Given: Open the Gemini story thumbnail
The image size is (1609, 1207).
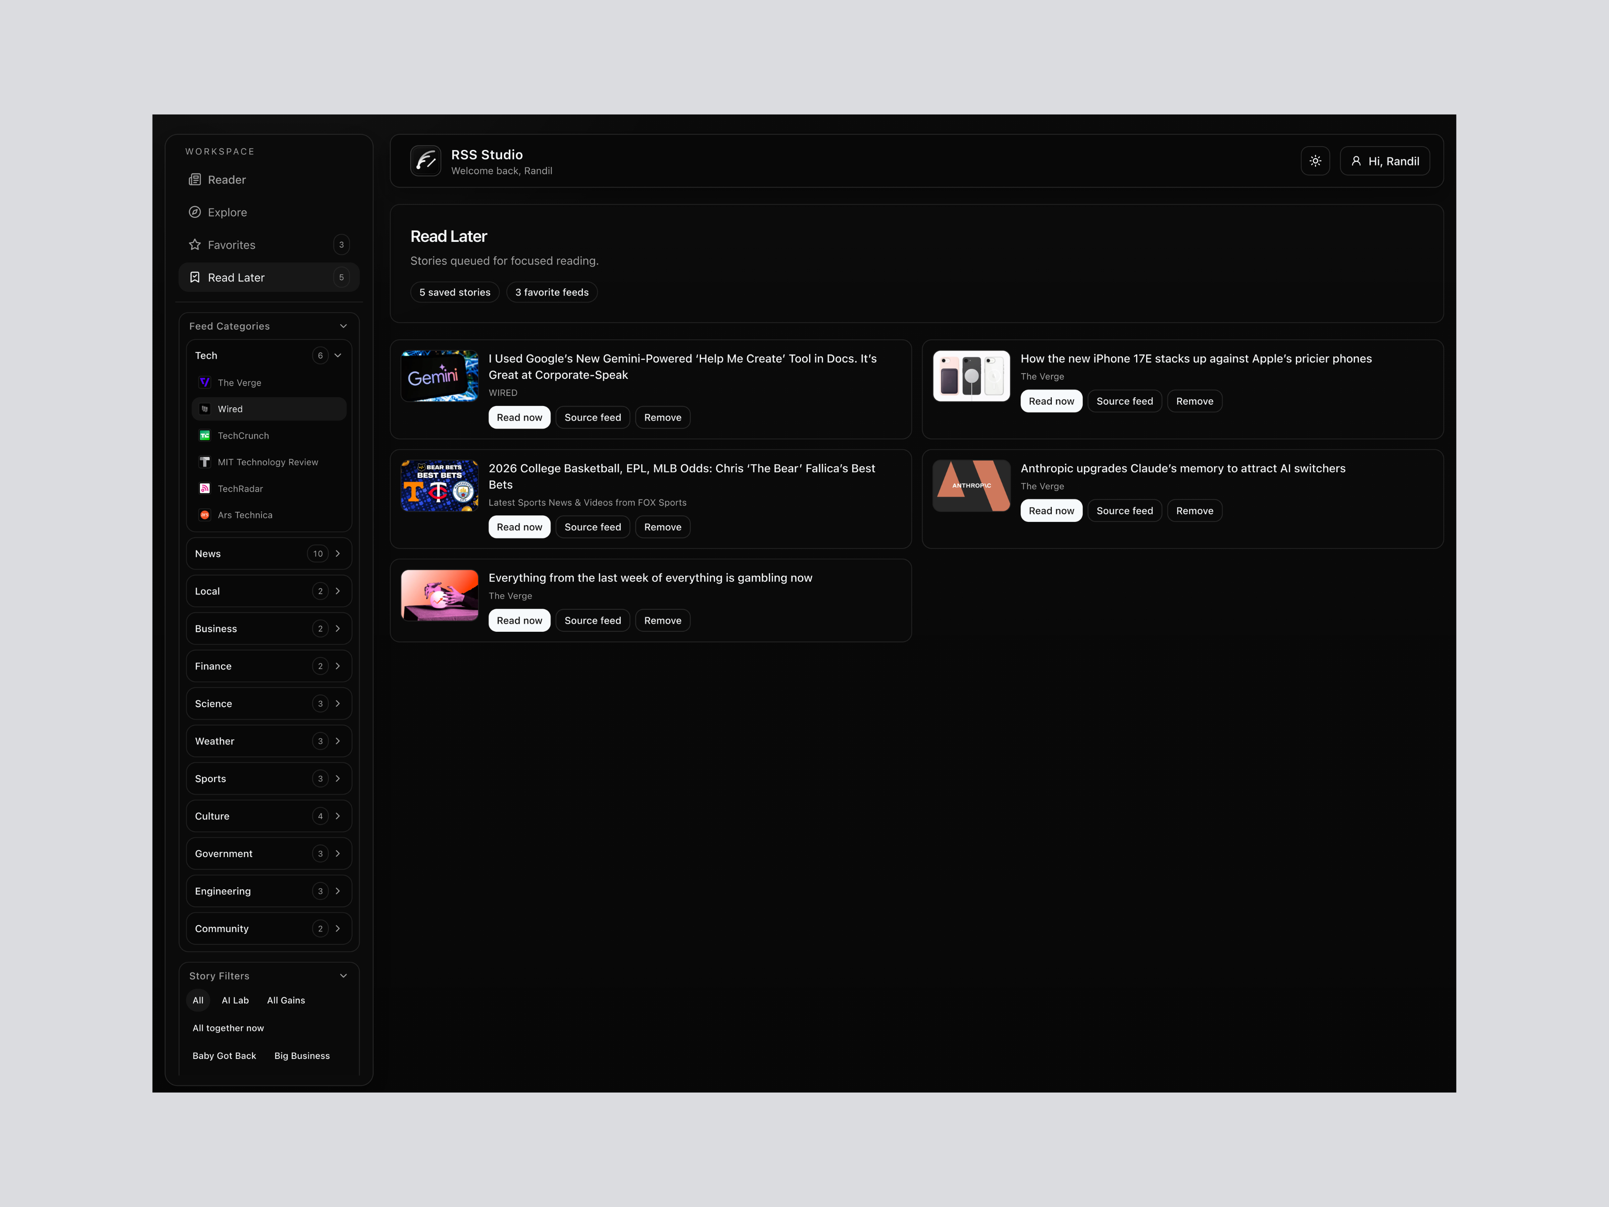Looking at the screenshot, I should 439,376.
